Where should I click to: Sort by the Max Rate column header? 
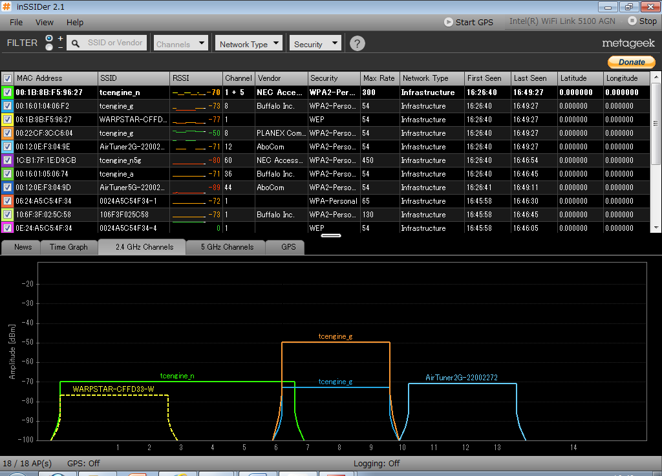pyautogui.click(x=380, y=78)
